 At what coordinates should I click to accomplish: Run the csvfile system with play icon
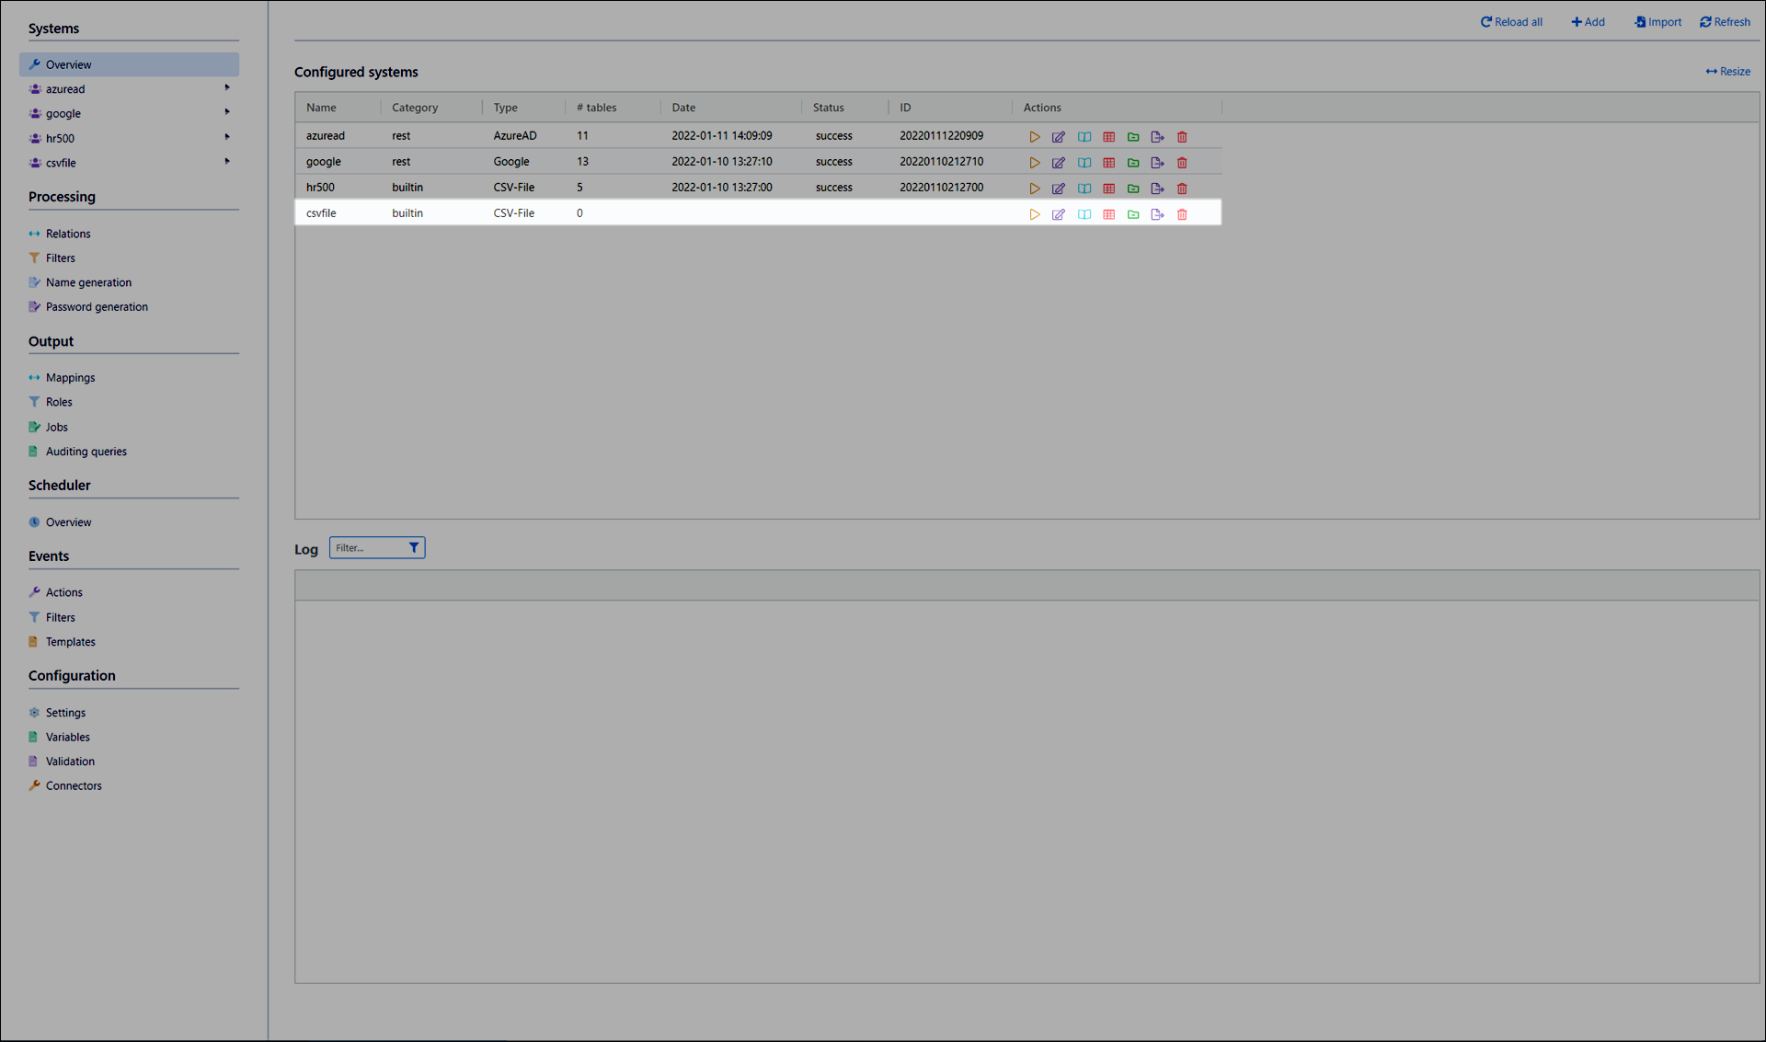1034,214
